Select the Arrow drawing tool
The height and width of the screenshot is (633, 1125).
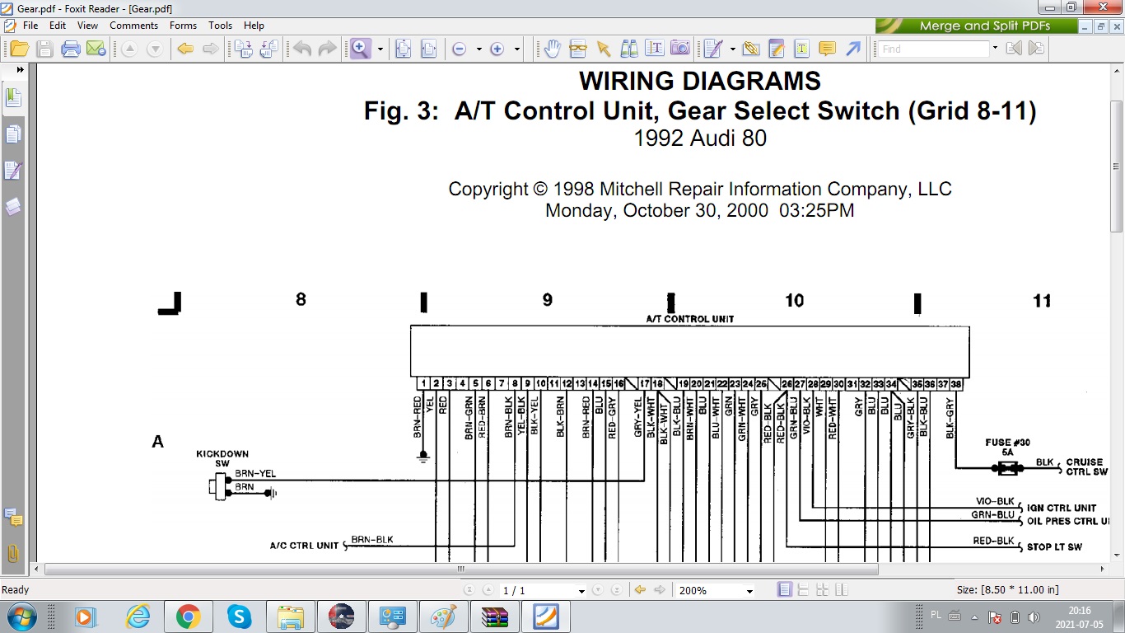pos(852,49)
